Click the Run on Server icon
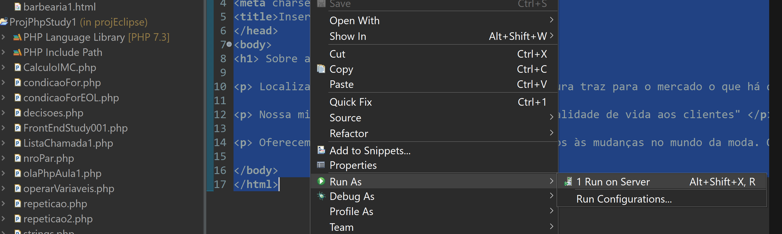This screenshot has height=234, width=782. [568, 182]
